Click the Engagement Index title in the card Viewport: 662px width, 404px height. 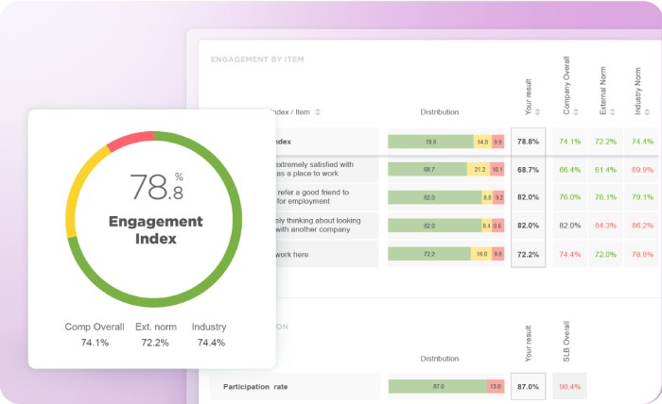click(x=155, y=230)
